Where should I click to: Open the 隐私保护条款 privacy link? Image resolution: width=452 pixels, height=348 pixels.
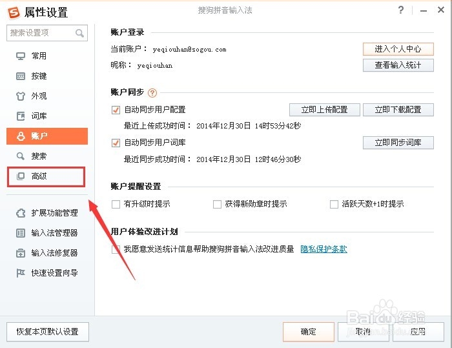[x=324, y=249]
